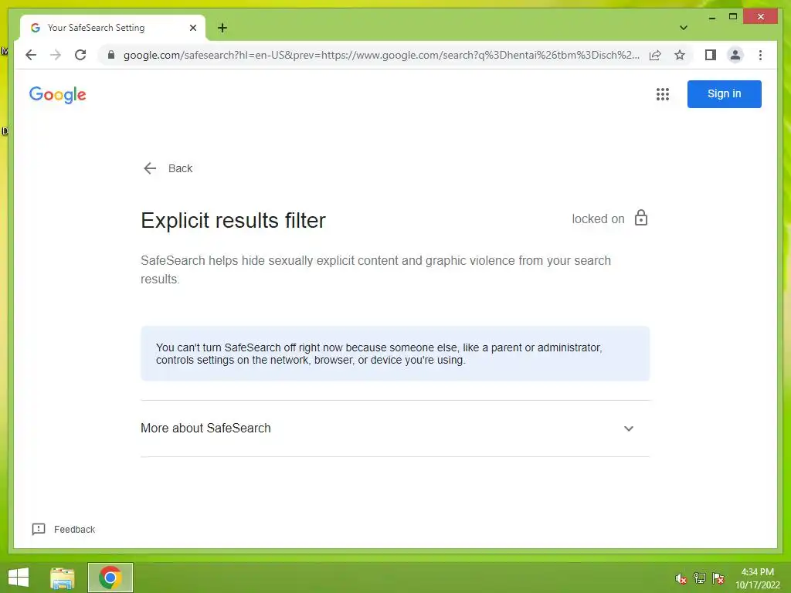The image size is (791, 593).
Task: Click the locked SafeSearch padlock icon
Action: (x=640, y=218)
